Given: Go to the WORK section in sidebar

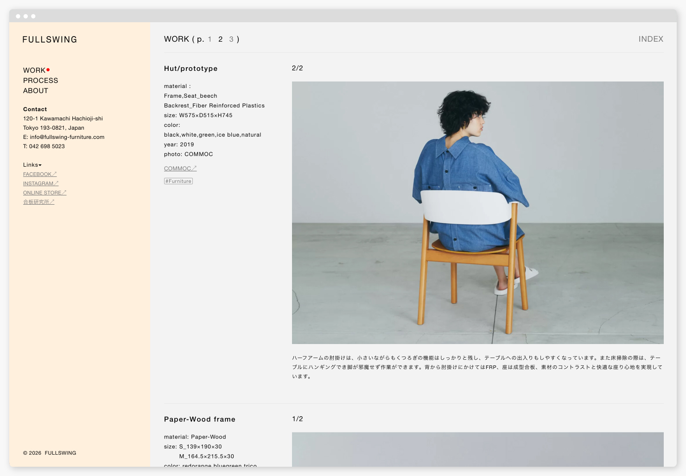Looking at the screenshot, I should (34, 70).
